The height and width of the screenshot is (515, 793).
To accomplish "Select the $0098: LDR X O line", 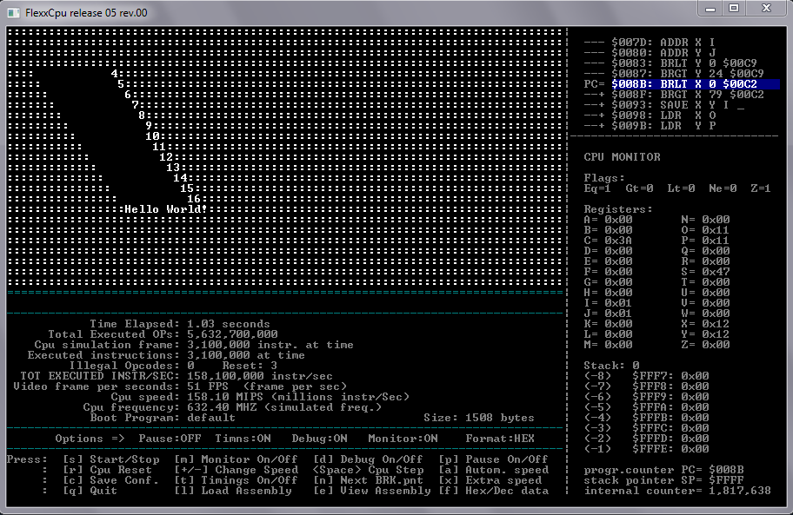I will [650, 116].
